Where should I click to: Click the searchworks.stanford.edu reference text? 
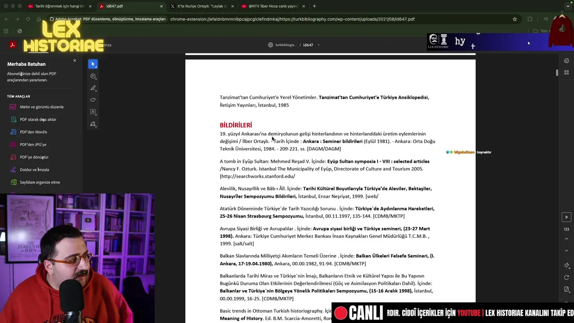pyautogui.click(x=257, y=176)
